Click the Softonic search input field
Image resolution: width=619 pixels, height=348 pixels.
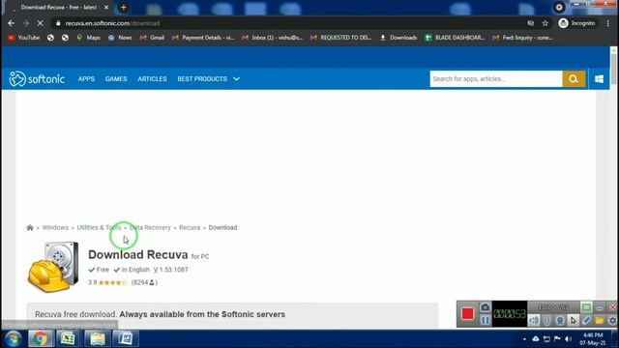[496, 79]
